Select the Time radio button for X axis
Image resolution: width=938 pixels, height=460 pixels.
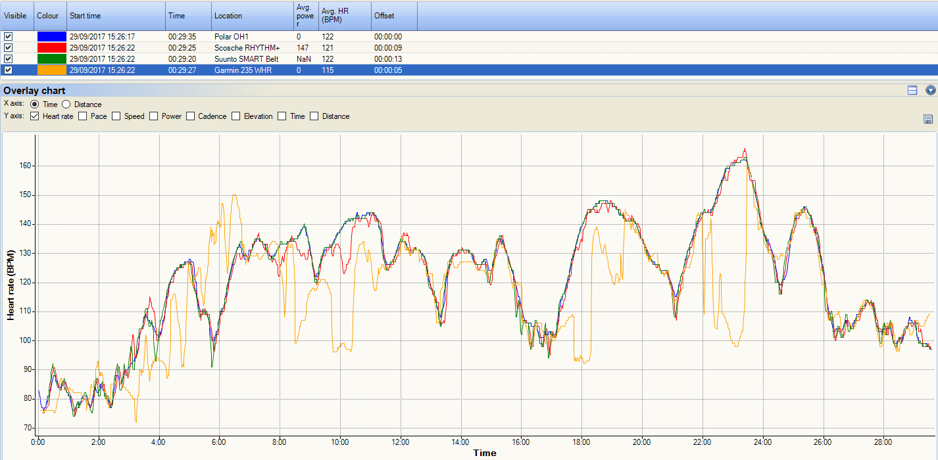pyautogui.click(x=34, y=104)
